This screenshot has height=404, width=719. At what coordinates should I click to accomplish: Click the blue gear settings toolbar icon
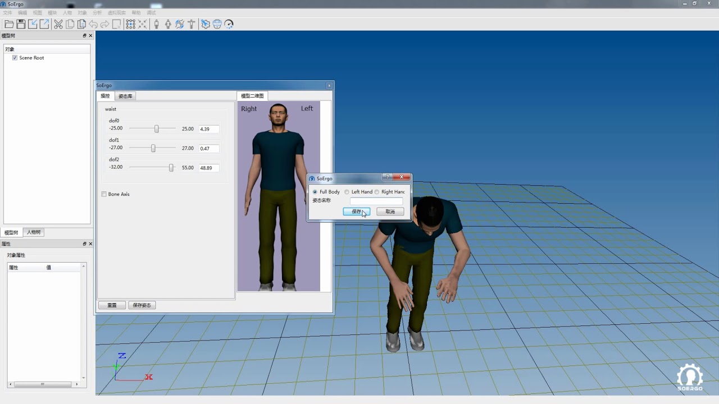click(x=206, y=24)
